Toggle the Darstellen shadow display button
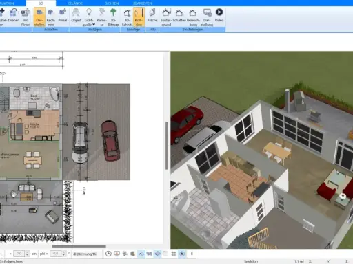353x264 pixels. tap(39, 17)
